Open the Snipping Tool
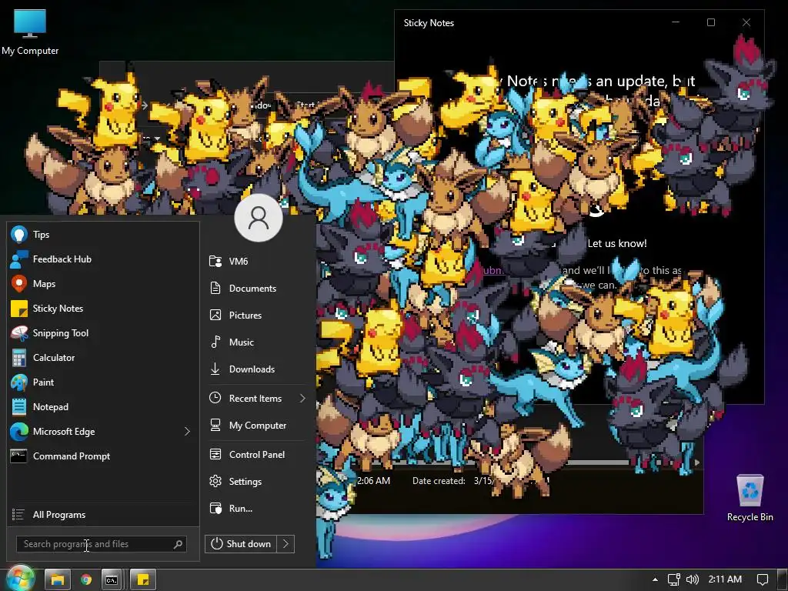The height and width of the screenshot is (591, 788). 103,332
